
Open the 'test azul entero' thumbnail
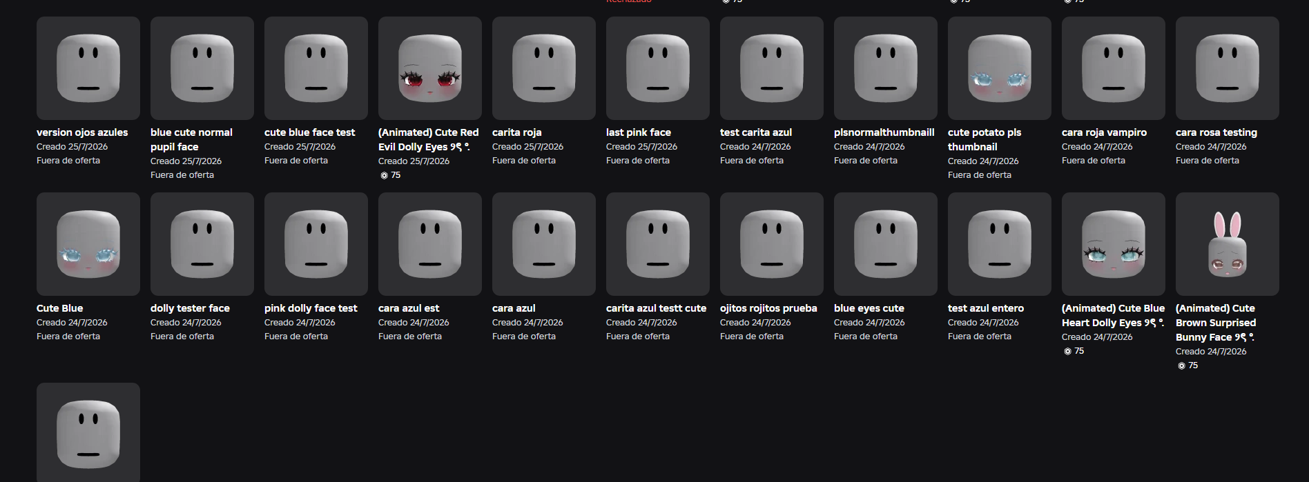(x=1000, y=244)
